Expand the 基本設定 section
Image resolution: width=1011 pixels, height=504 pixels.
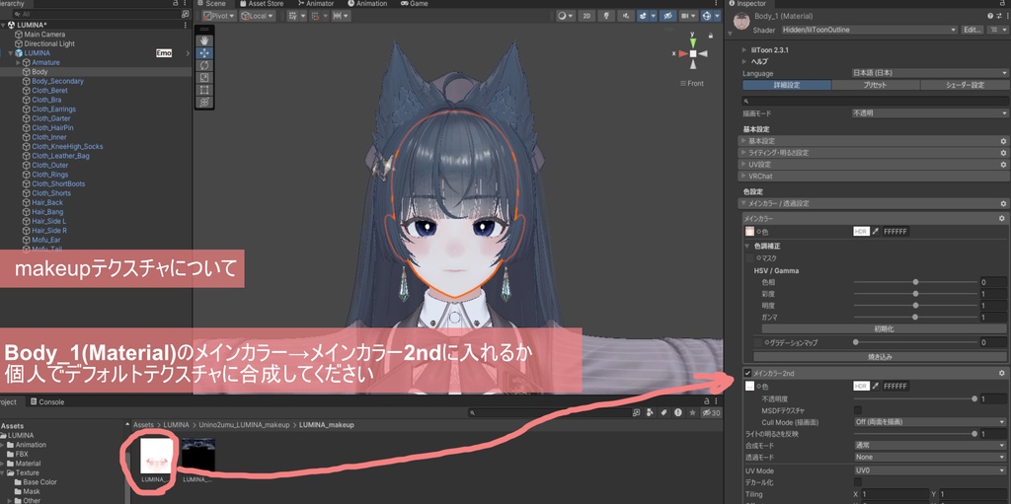coord(874,140)
